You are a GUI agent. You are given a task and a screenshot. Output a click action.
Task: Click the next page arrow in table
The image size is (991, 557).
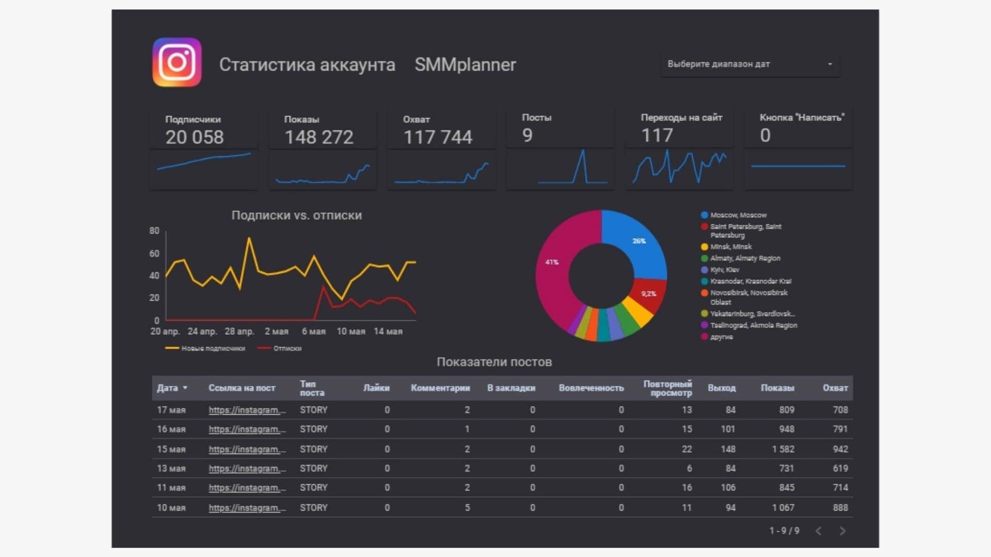[842, 531]
